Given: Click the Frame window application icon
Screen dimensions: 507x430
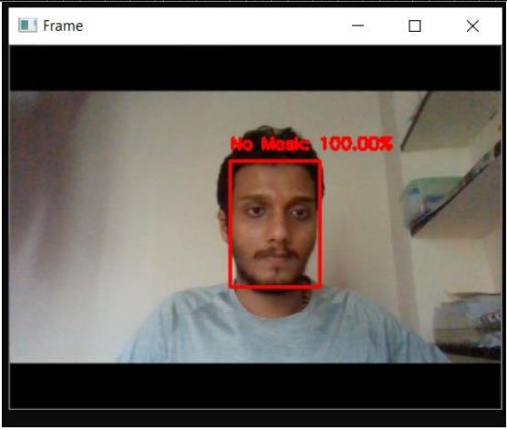Looking at the screenshot, I should pyautogui.click(x=27, y=26).
